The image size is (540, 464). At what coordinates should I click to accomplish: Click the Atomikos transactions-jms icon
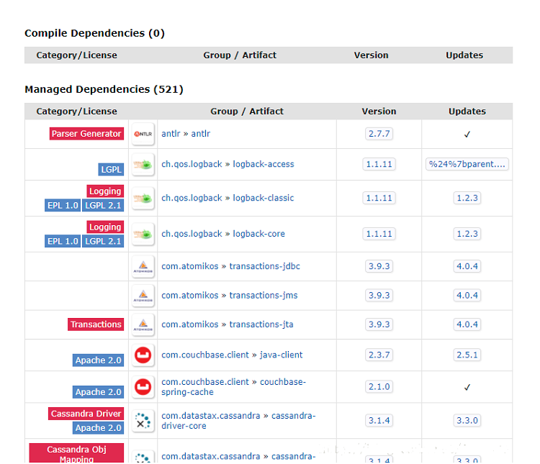tap(143, 296)
